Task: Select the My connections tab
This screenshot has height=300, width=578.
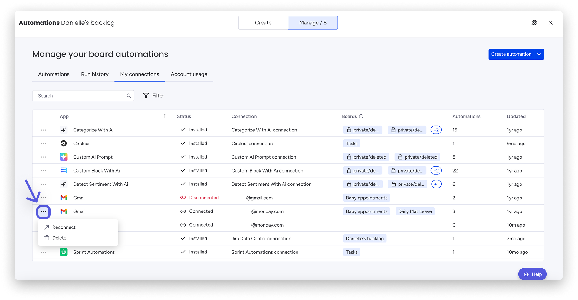Action: pyautogui.click(x=140, y=74)
